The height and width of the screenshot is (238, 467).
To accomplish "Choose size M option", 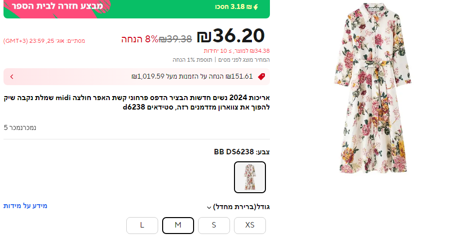I will tap(178, 225).
